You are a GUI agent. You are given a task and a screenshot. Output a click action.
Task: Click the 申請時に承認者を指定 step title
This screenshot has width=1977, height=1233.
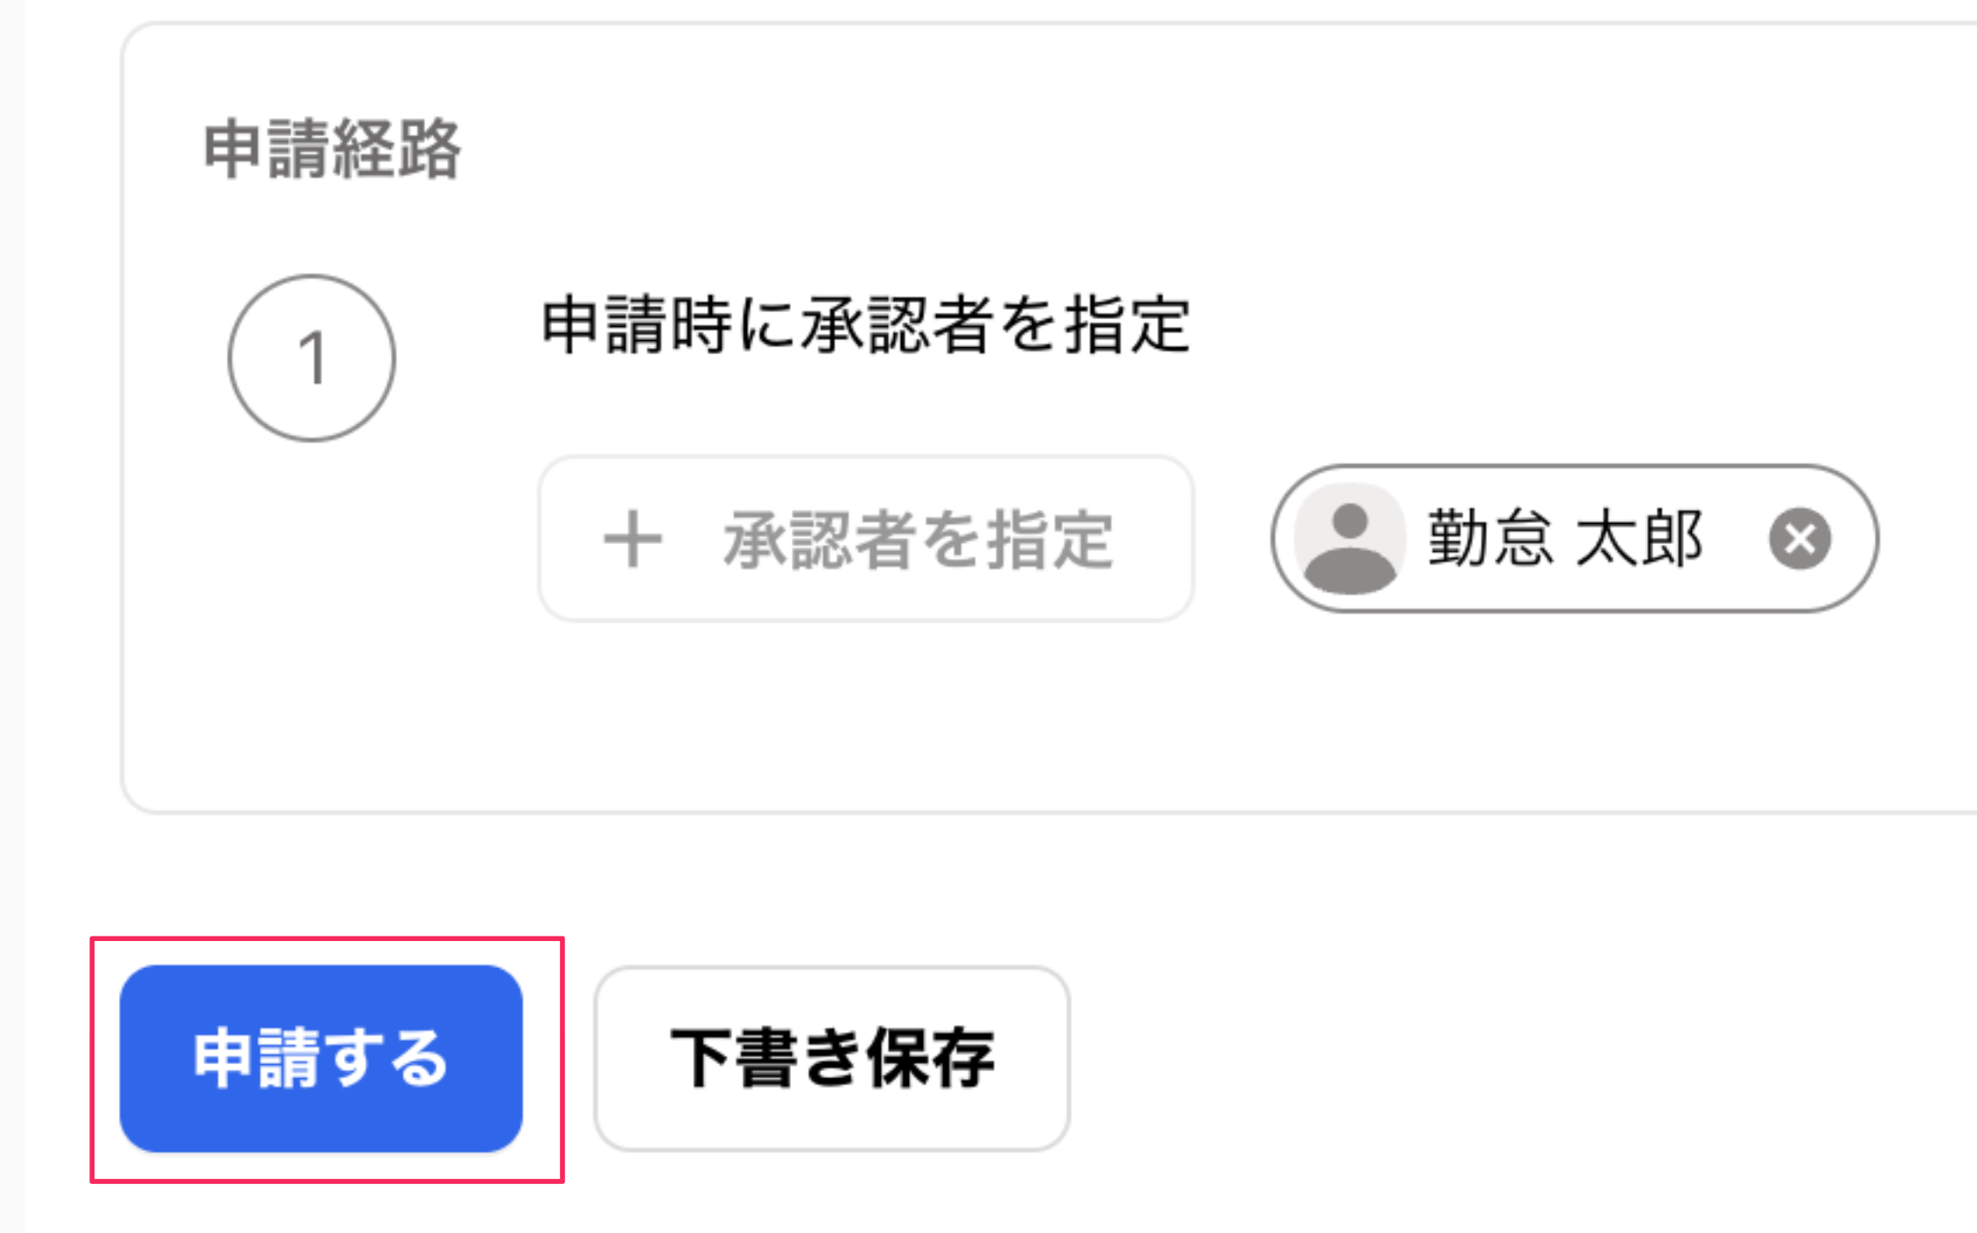pos(866,325)
